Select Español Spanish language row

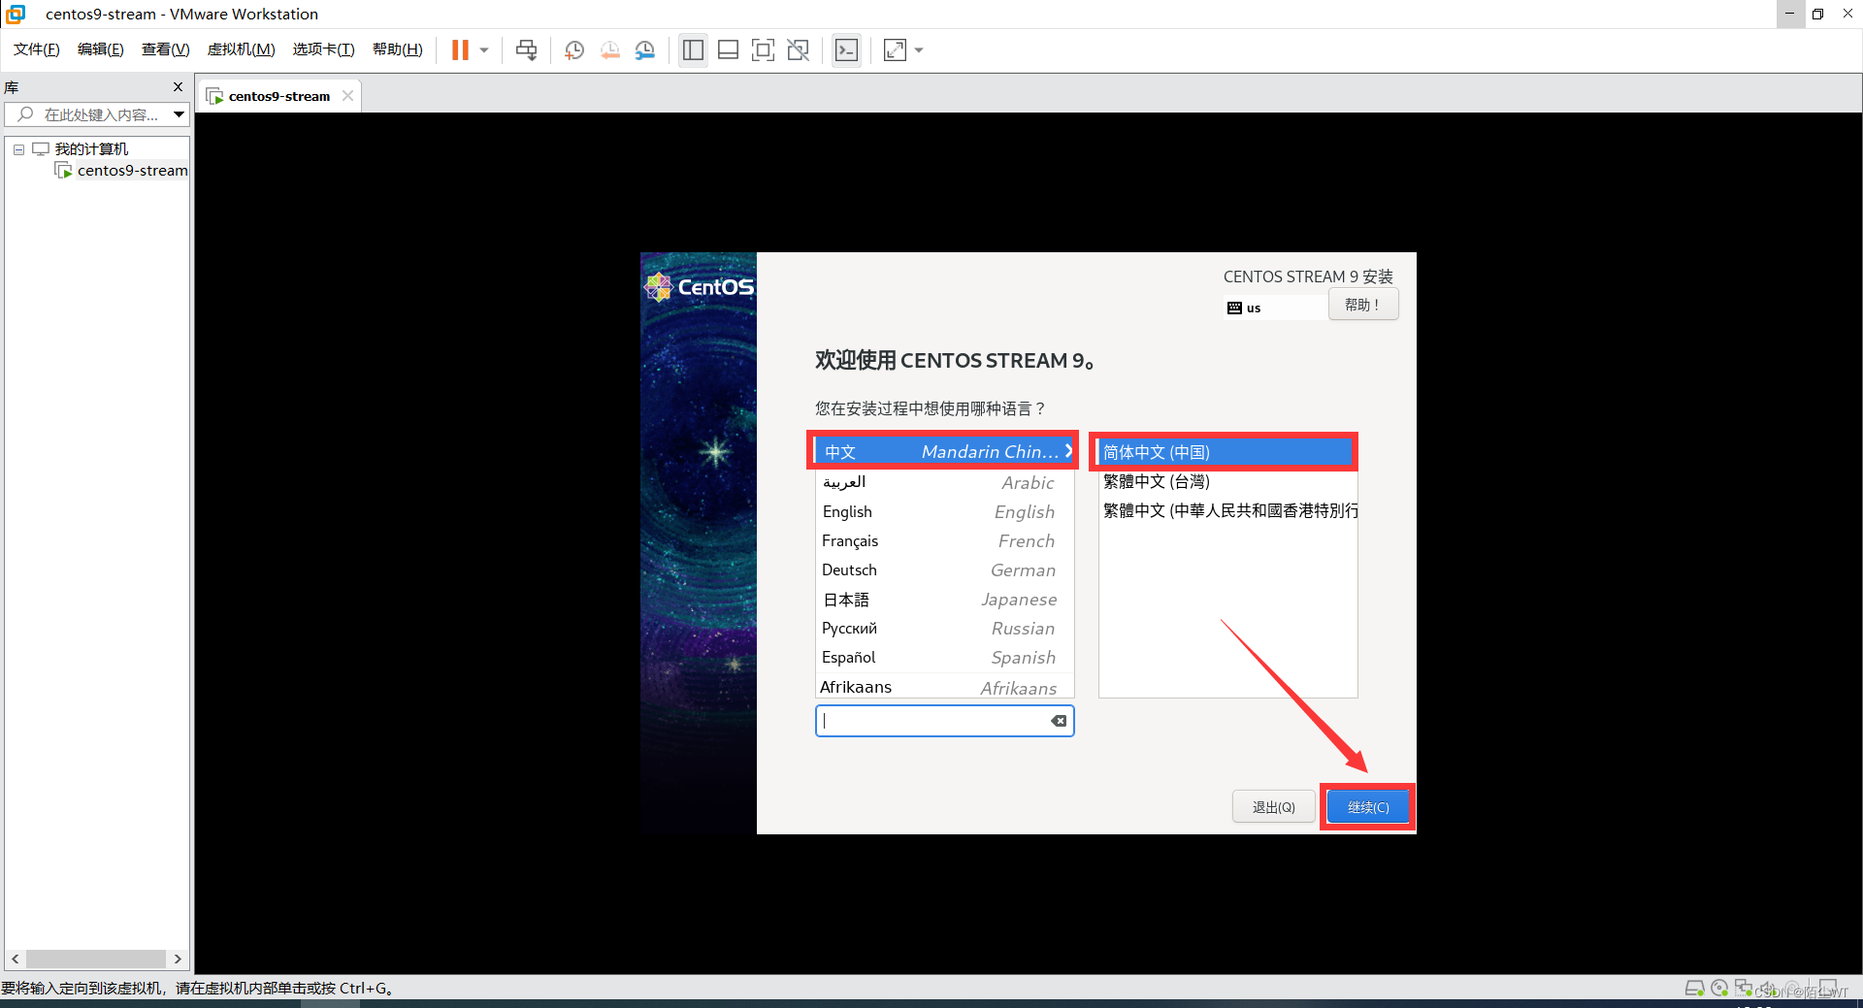(945, 658)
